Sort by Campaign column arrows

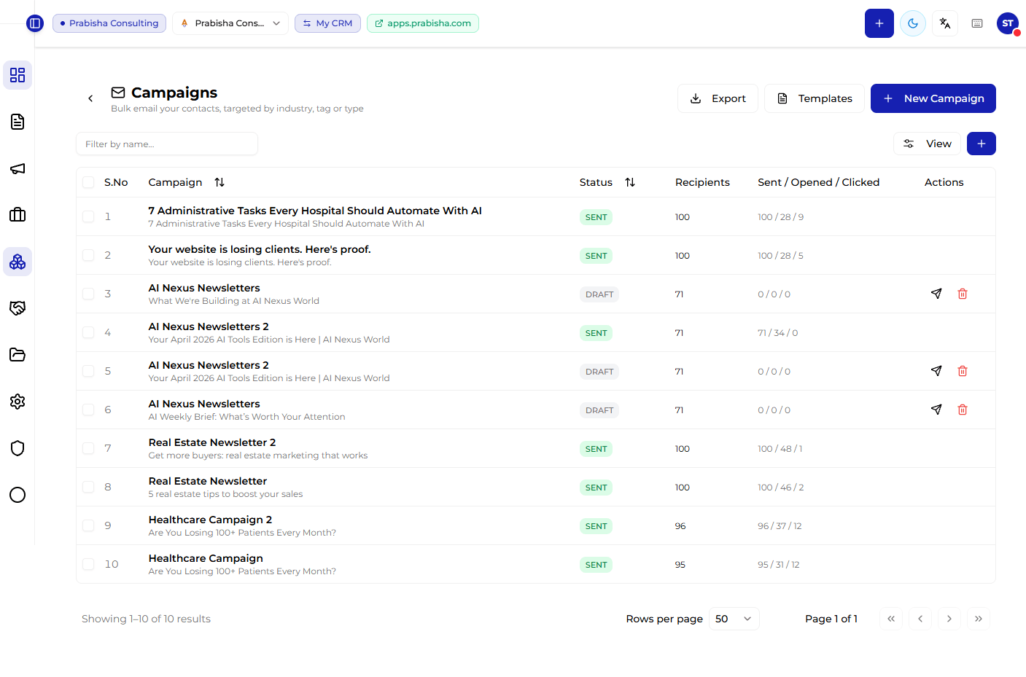coord(219,182)
